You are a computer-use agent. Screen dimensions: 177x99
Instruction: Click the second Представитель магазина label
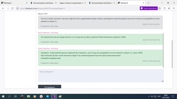pos(48,48)
